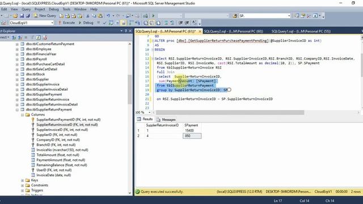Click the Increase Indent icon

[x=187, y=23]
